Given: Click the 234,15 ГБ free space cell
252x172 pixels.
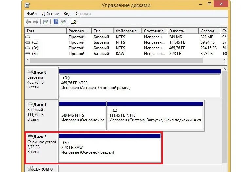Looking at the screenshot, I should [x=208, y=48].
